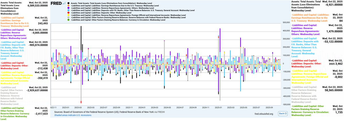Screen dimensions: 344x121
Task: Click left panel value 243,493
Action: tap(42, 24)
